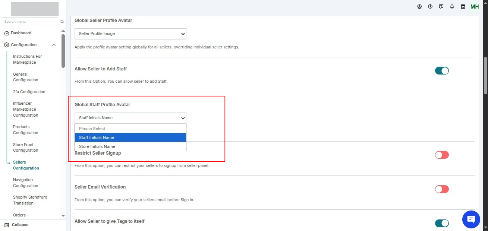Viewport: 488px width, 231px height.
Task: Open the MH profile avatar
Action: [x=475, y=7]
